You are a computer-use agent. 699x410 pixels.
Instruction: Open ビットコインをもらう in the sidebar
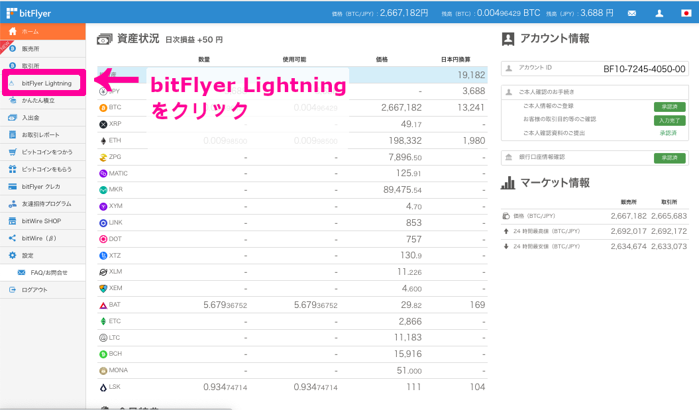pos(43,170)
